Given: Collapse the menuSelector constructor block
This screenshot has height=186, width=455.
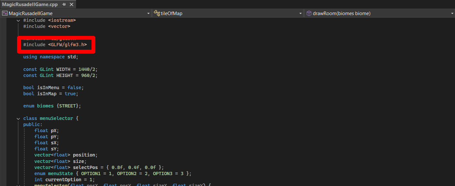Looking at the screenshot, I should click(x=18, y=185).
